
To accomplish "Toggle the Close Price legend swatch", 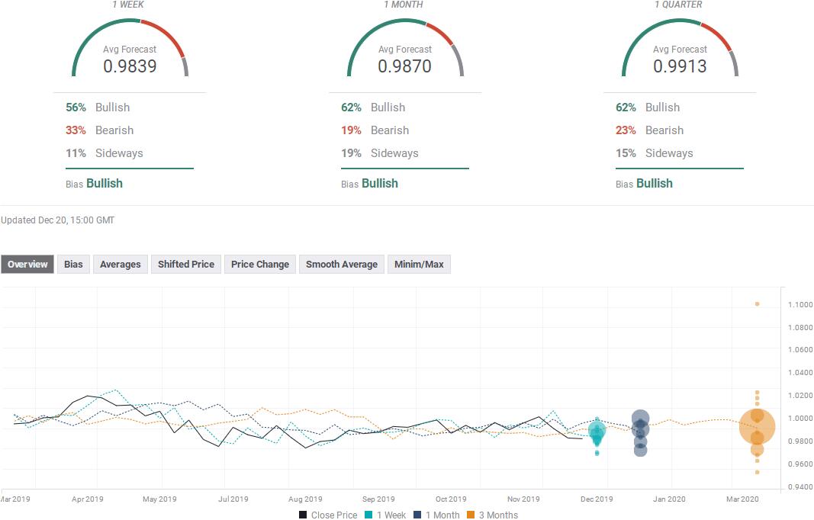I will [303, 515].
